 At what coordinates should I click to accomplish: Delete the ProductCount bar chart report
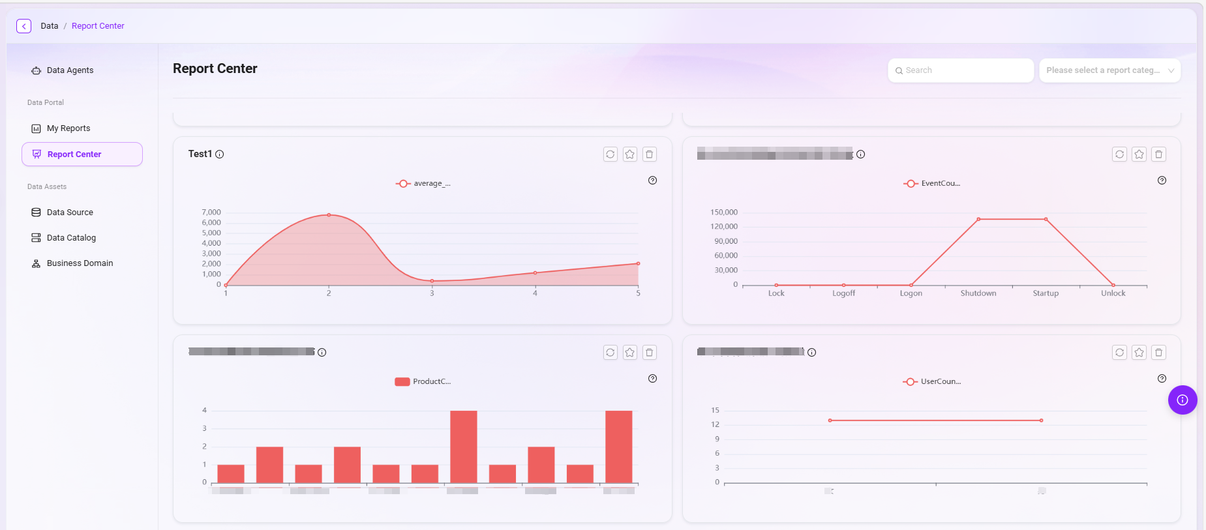[x=650, y=353]
